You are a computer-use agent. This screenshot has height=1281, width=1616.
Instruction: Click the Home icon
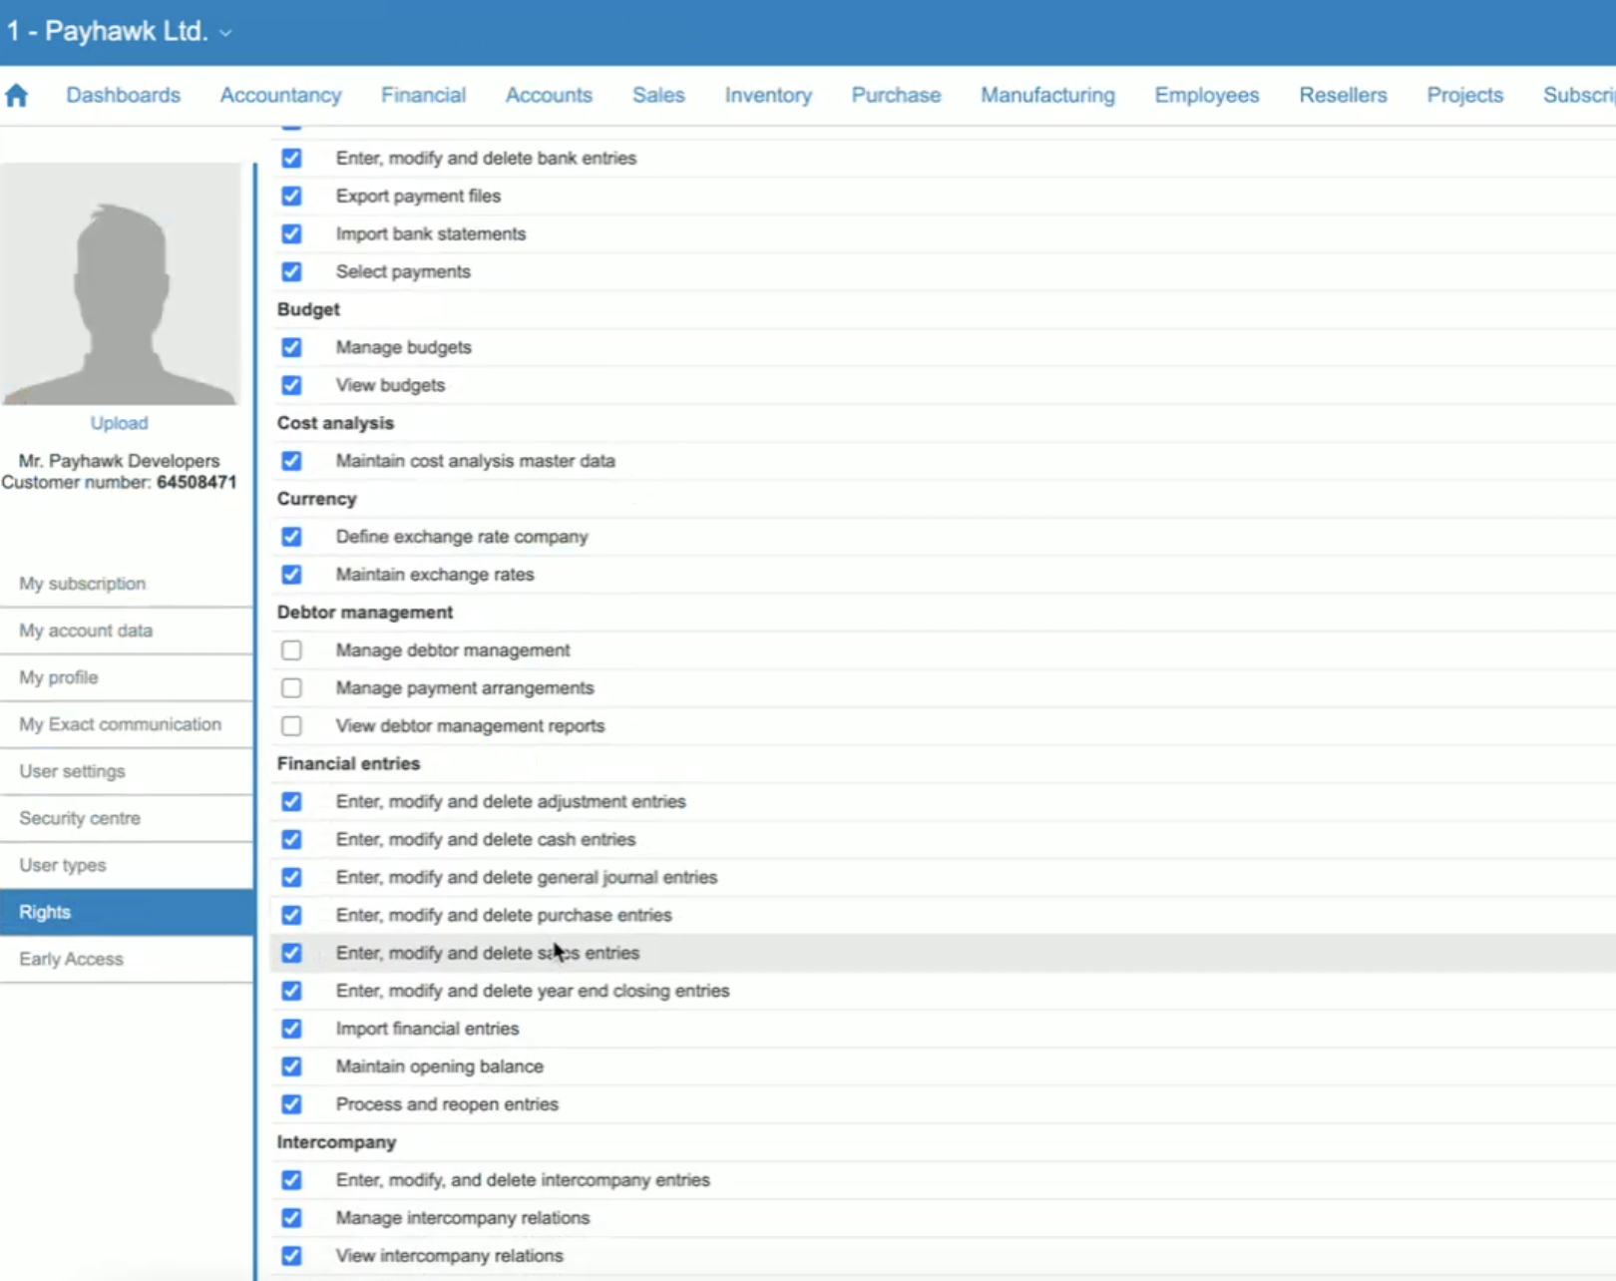17,95
